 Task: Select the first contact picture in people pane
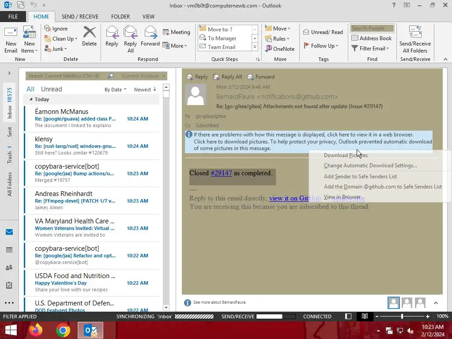point(393,303)
